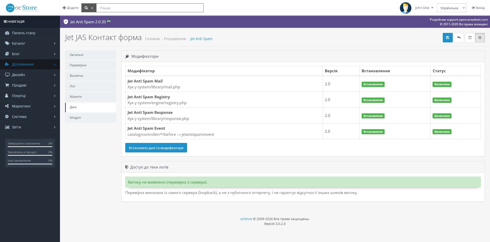The width and height of the screenshot is (490, 242).
Task: Click the Завершених замовлень progress bar
Action: [x=30, y=147]
